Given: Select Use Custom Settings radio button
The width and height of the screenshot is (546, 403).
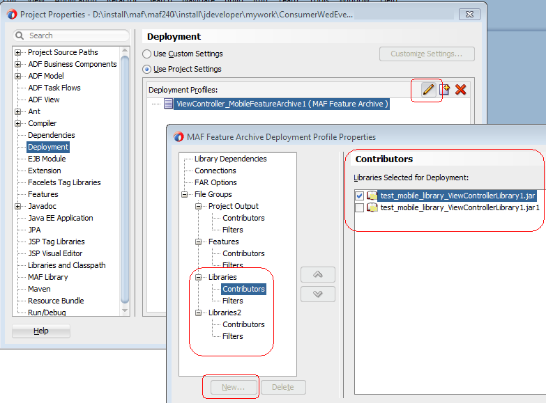Looking at the screenshot, I should pyautogui.click(x=147, y=54).
